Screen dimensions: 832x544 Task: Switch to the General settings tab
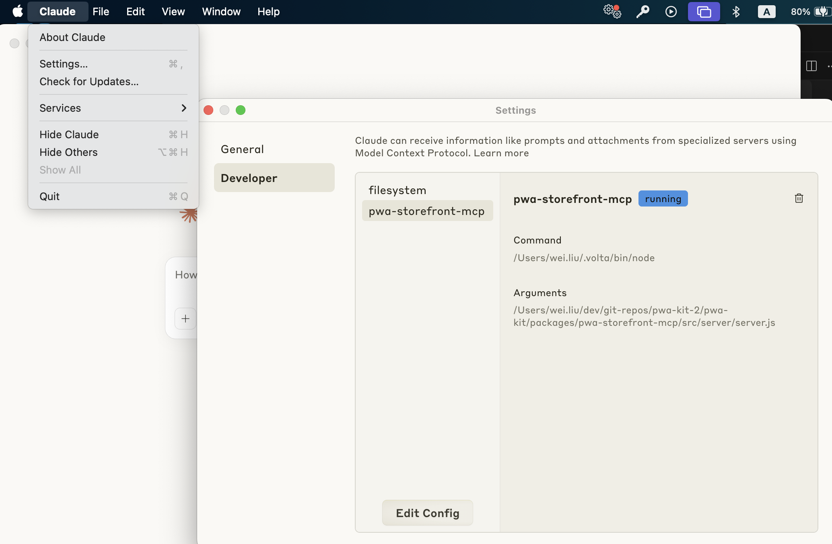[242, 149]
